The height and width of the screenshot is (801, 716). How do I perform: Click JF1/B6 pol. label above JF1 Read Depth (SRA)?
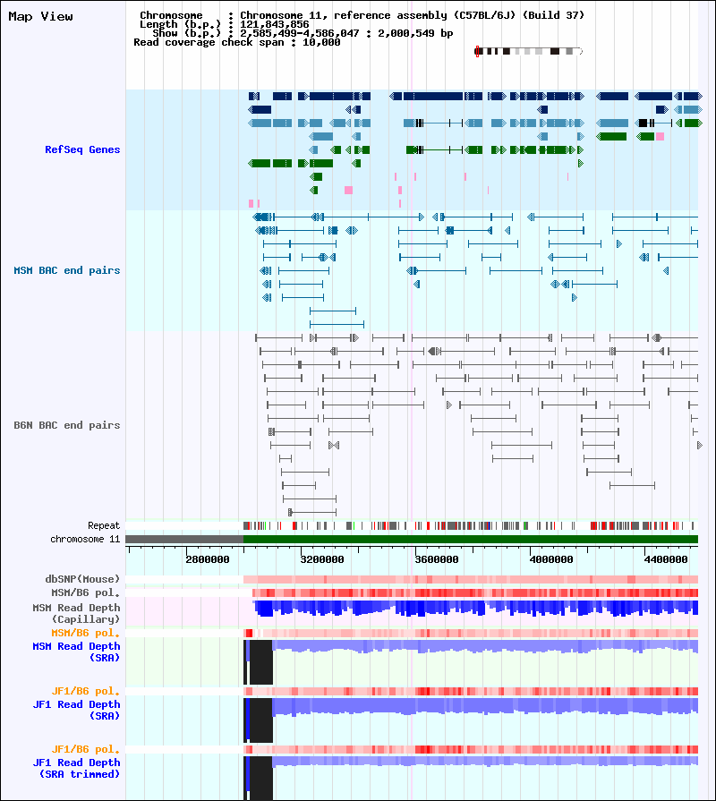pyautogui.click(x=86, y=691)
